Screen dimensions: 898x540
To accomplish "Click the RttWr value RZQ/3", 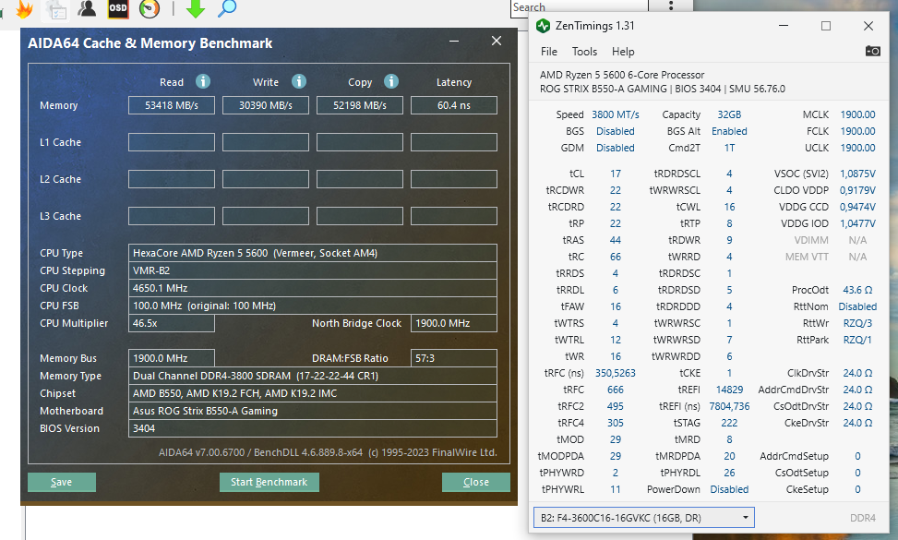I will (x=857, y=323).
